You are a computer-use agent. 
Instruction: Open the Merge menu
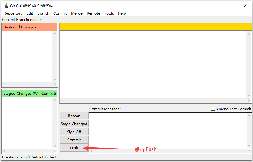77,13
